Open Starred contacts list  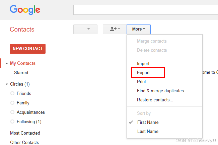point(21,72)
